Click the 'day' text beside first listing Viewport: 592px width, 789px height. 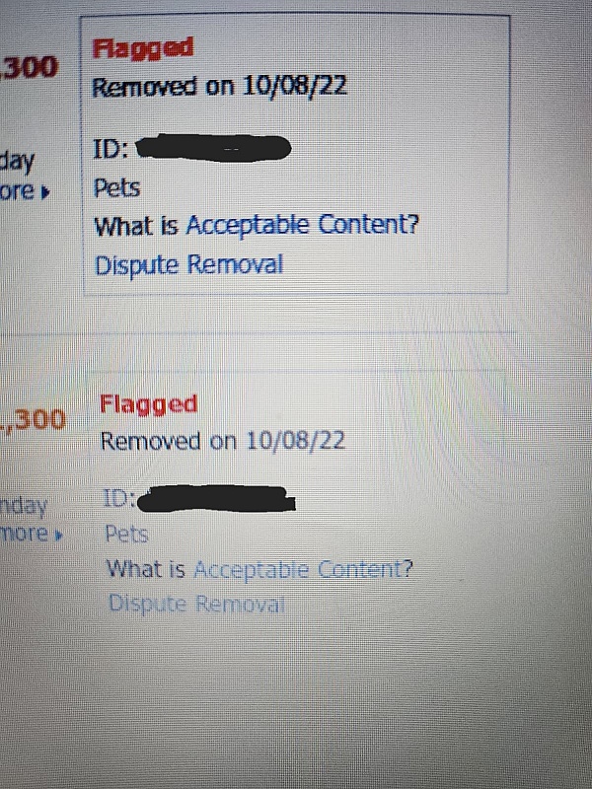[x=17, y=162]
